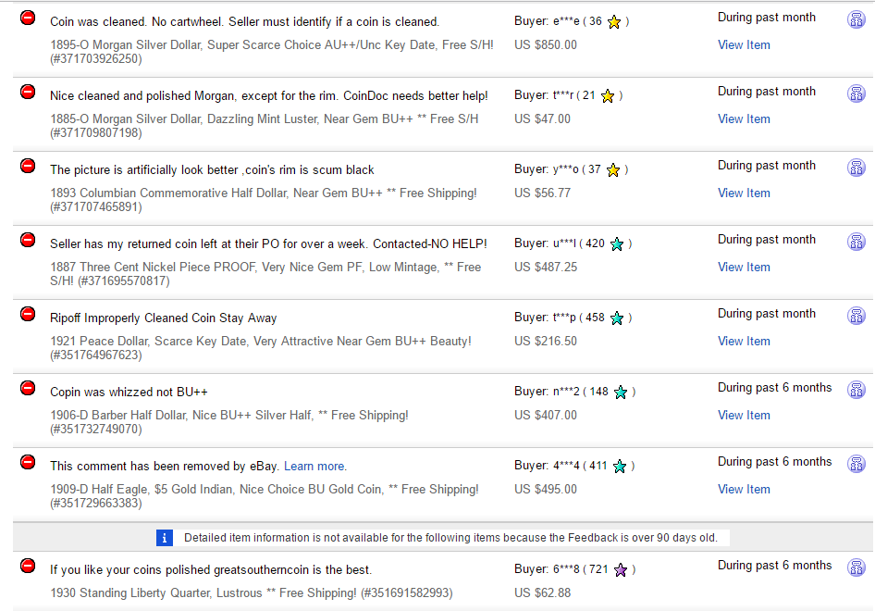Click the red negative icon for Ripoff comment
Screen dimensions: 875x611
pos(28,314)
